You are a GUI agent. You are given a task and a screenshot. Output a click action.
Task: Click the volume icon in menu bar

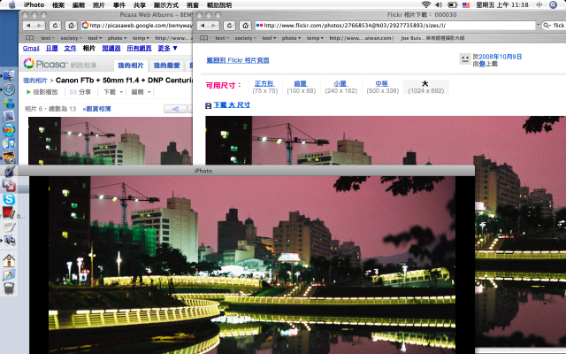coord(439,4)
